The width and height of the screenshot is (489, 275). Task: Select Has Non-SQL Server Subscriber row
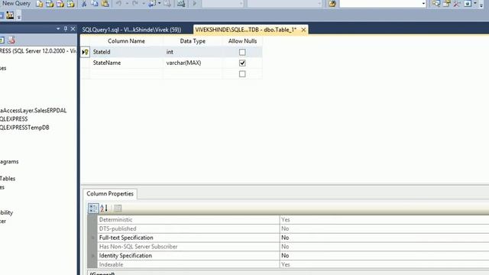(x=293, y=247)
